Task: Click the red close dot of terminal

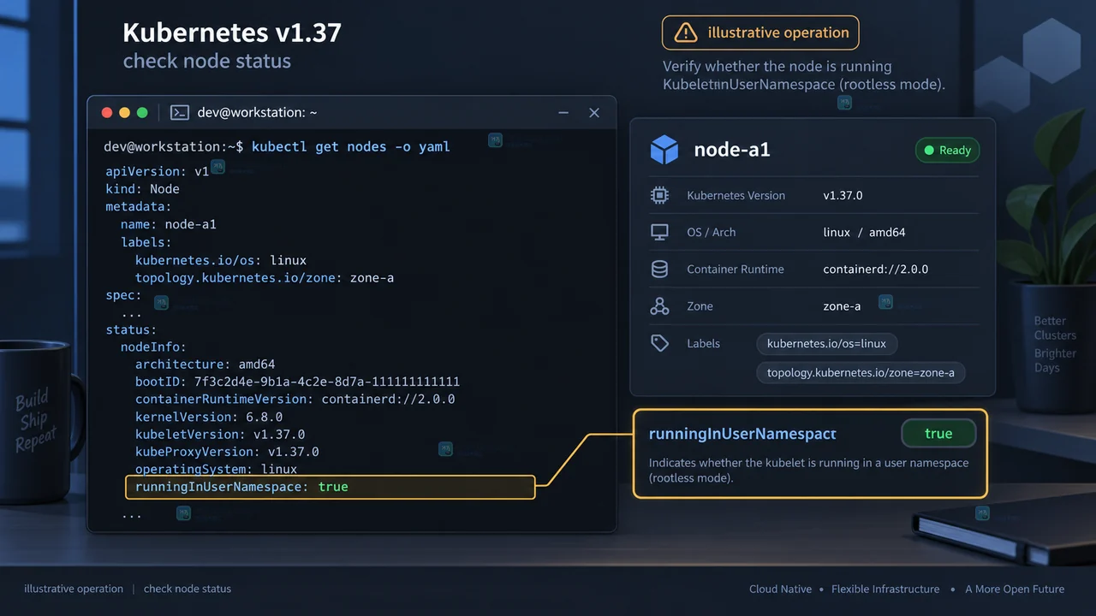Action: pos(107,113)
